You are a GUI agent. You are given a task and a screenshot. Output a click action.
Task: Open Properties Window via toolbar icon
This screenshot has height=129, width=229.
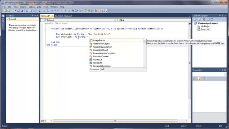[89, 11]
